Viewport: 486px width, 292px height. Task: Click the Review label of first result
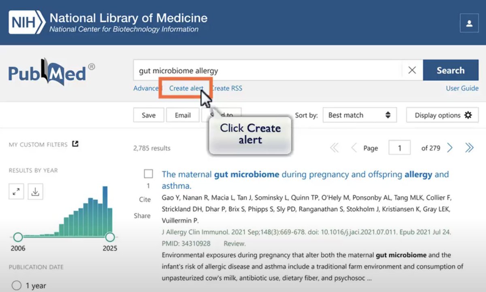[x=235, y=243]
